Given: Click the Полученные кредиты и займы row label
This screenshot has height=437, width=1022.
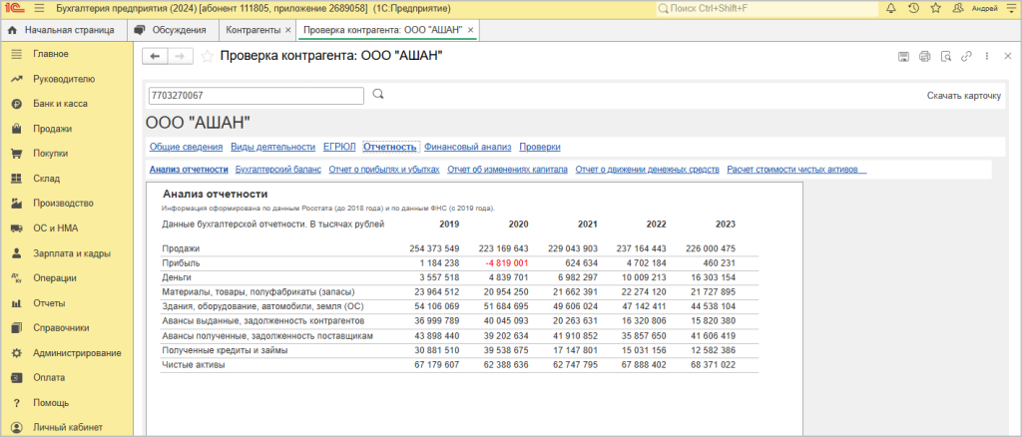Looking at the screenshot, I should 225,350.
